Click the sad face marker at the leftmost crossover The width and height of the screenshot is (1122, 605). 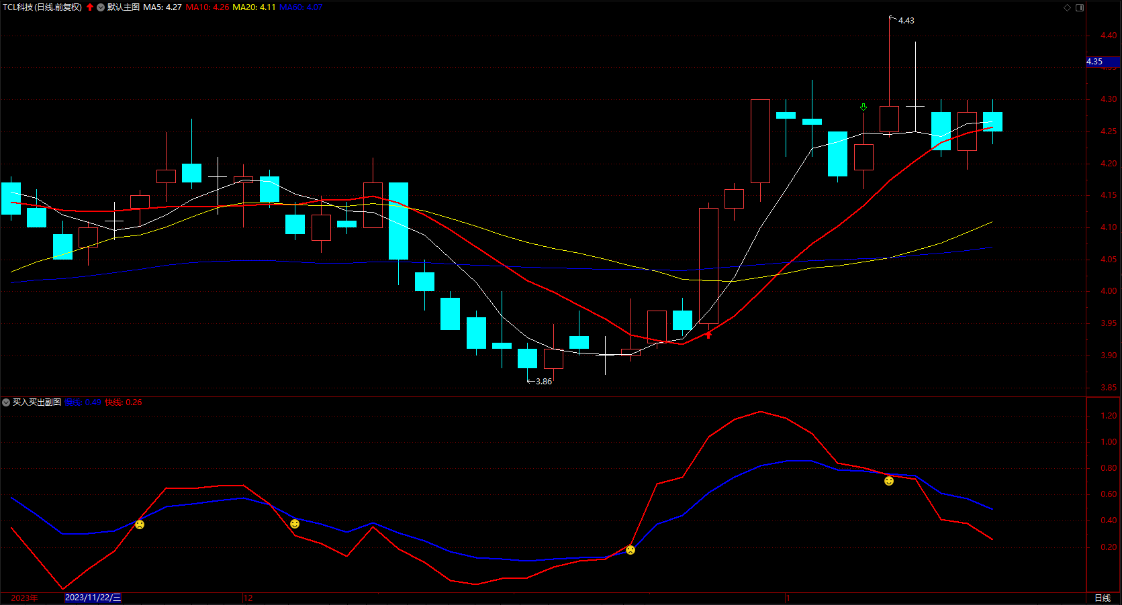(x=140, y=525)
